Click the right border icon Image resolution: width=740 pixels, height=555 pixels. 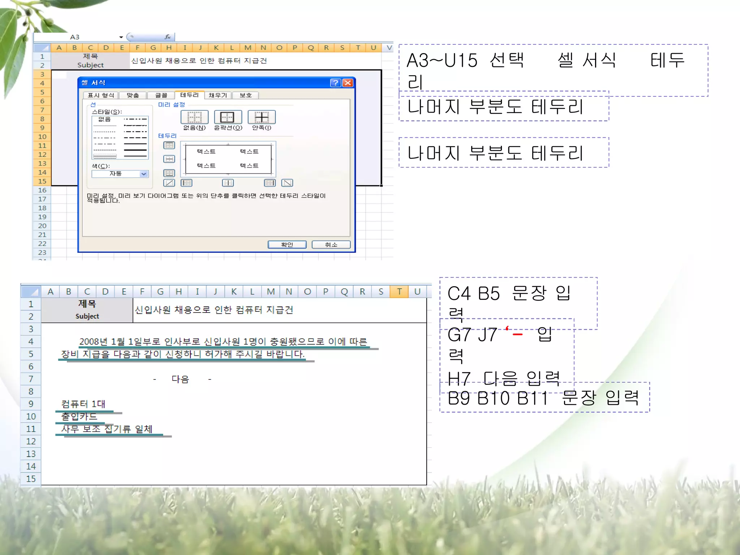point(270,183)
